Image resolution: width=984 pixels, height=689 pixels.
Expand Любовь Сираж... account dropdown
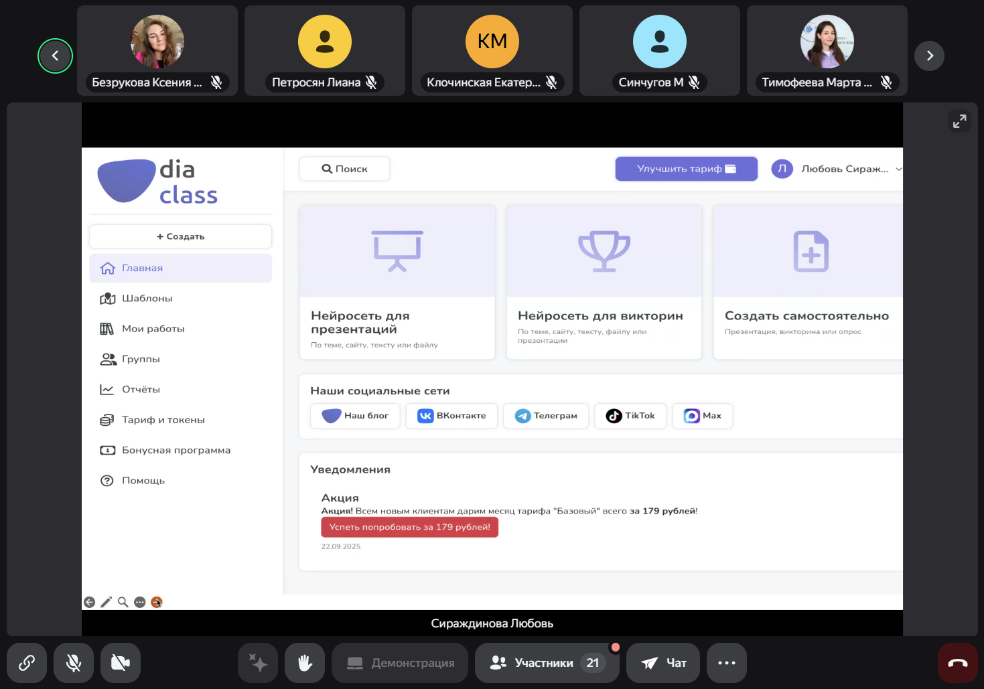(x=837, y=169)
